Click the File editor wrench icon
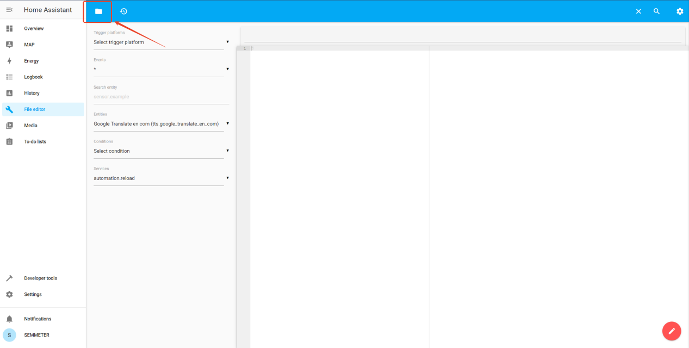The width and height of the screenshot is (689, 348). click(9, 109)
